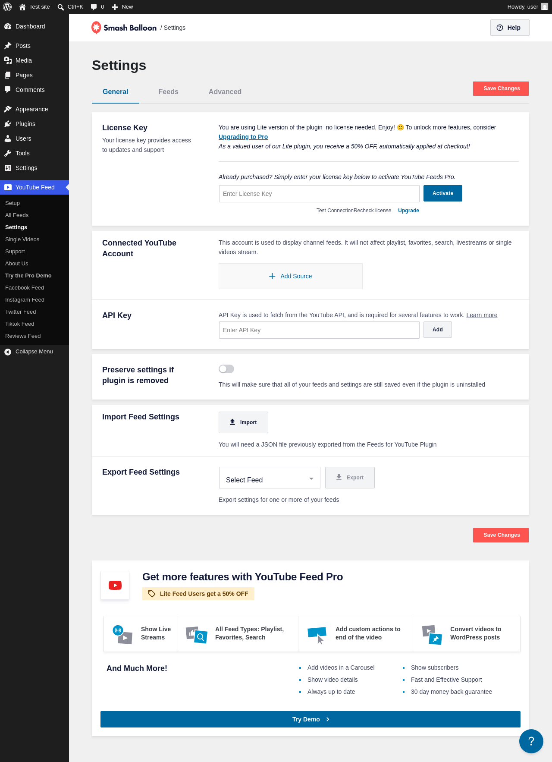The height and width of the screenshot is (762, 552).
Task: Click the Appearance paintbrush icon
Action: [8, 109]
